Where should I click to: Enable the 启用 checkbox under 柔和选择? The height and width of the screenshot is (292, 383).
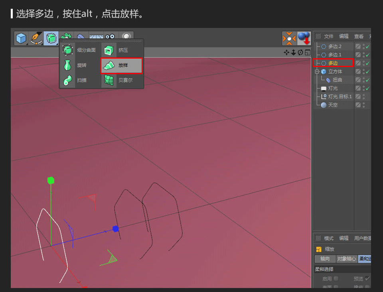click(336, 278)
